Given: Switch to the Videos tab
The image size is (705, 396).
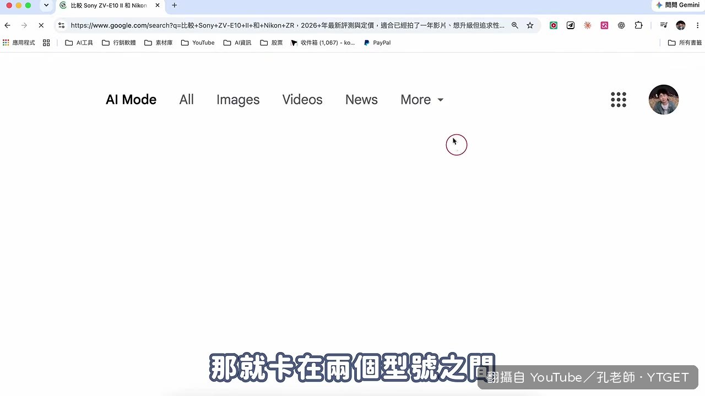Looking at the screenshot, I should coord(302,100).
